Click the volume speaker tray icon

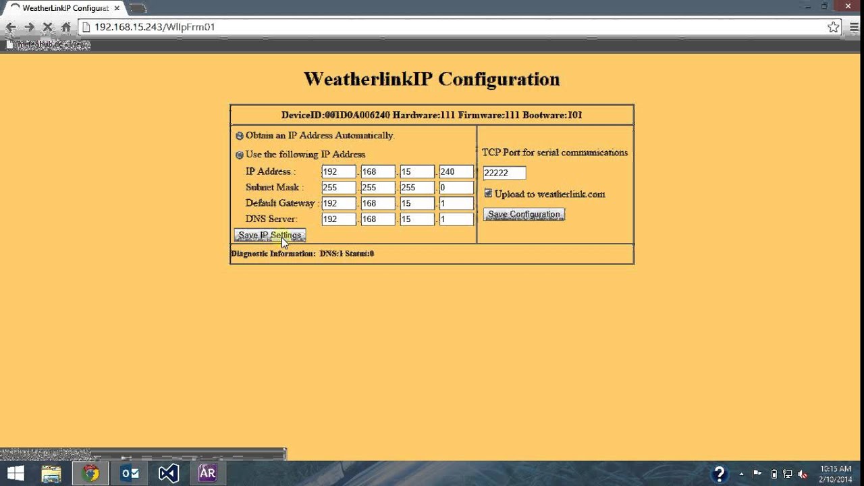pyautogui.click(x=803, y=474)
